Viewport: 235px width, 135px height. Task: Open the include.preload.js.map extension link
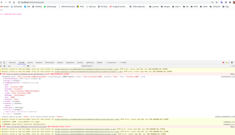[87, 69]
